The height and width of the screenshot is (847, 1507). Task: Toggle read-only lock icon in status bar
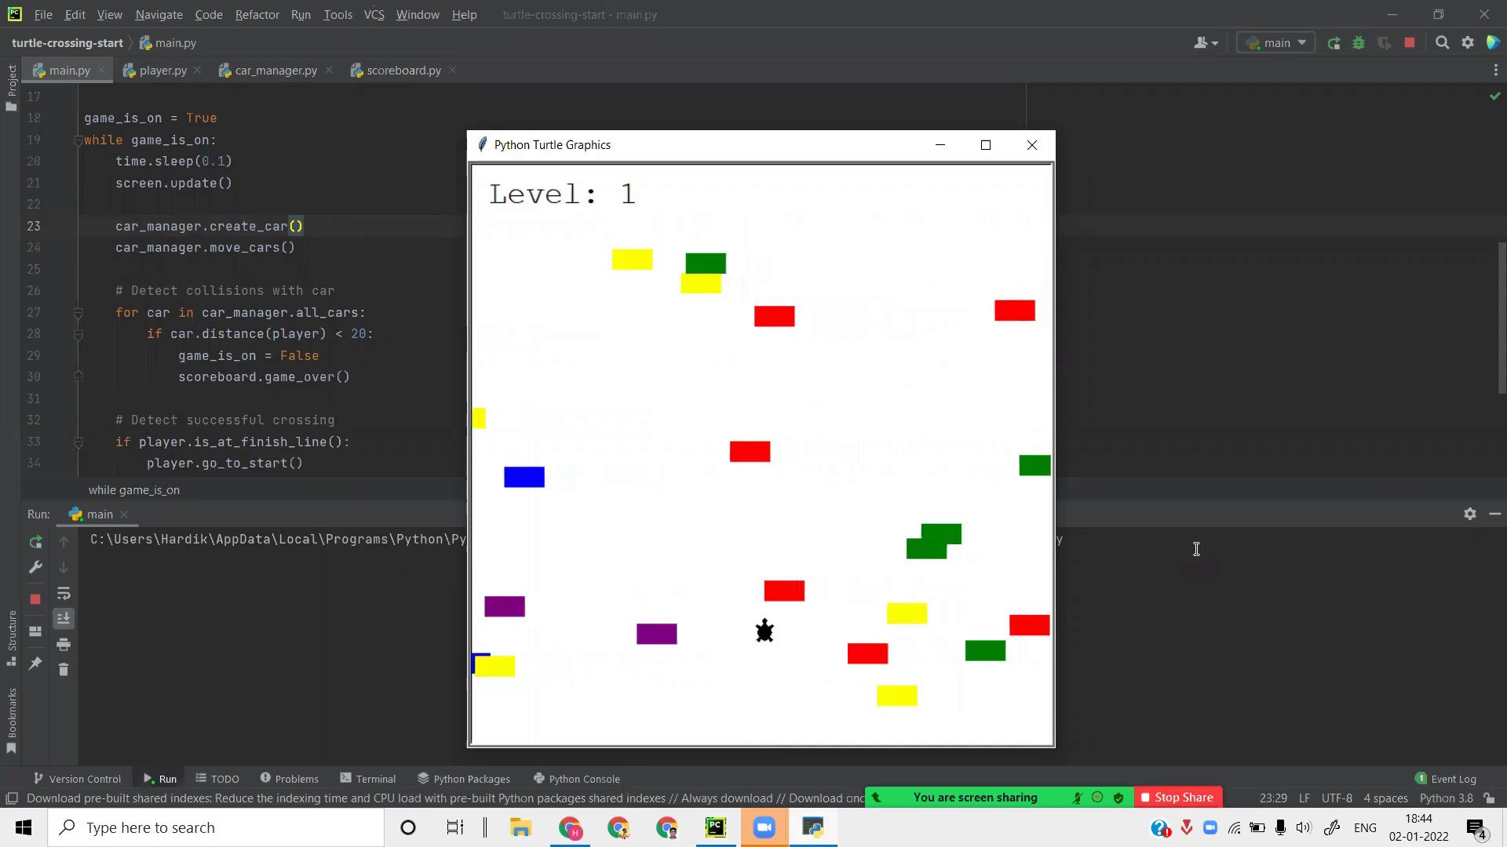pos(1489,798)
